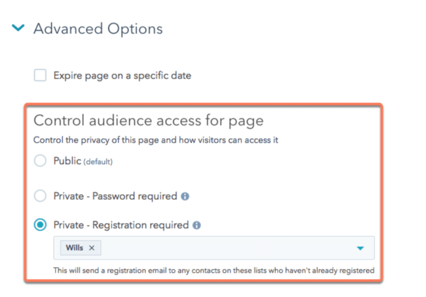Viewport: 426px width, 297px height.
Task: Click the Advanced Options heading
Action: tap(98, 29)
